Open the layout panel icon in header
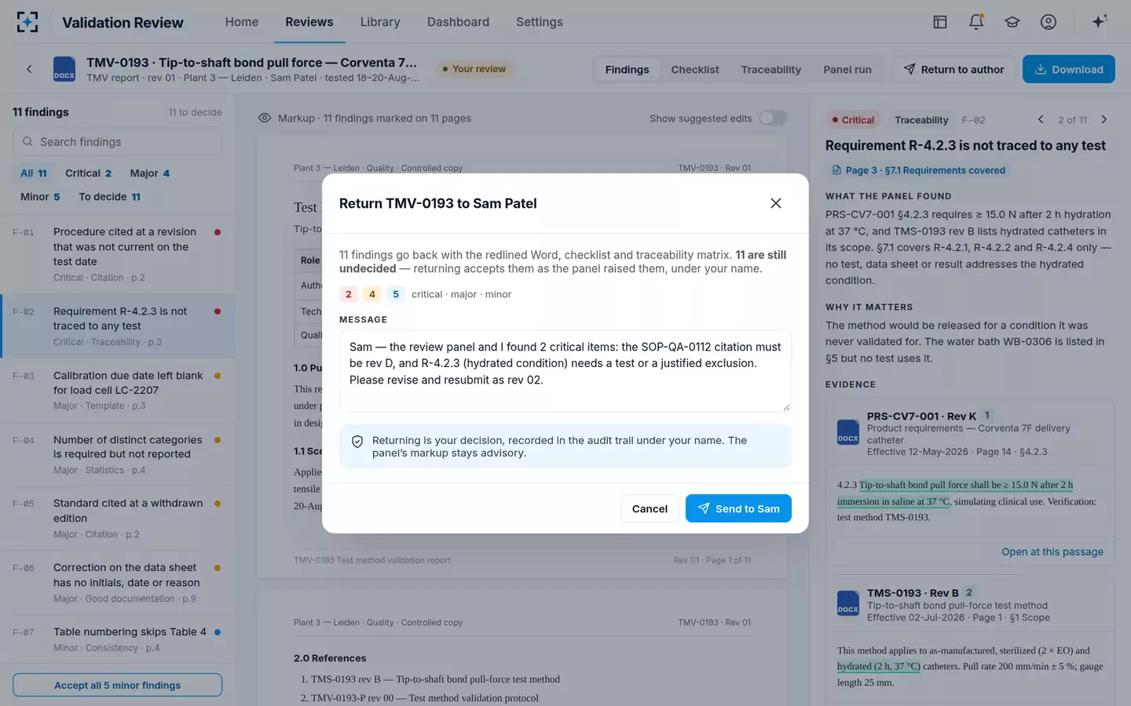The width and height of the screenshot is (1131, 706). [940, 22]
